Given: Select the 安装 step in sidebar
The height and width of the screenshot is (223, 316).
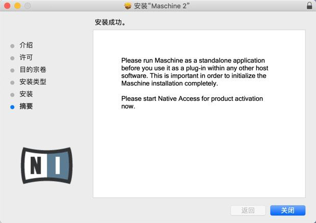Looking at the screenshot, I should (x=26, y=94).
